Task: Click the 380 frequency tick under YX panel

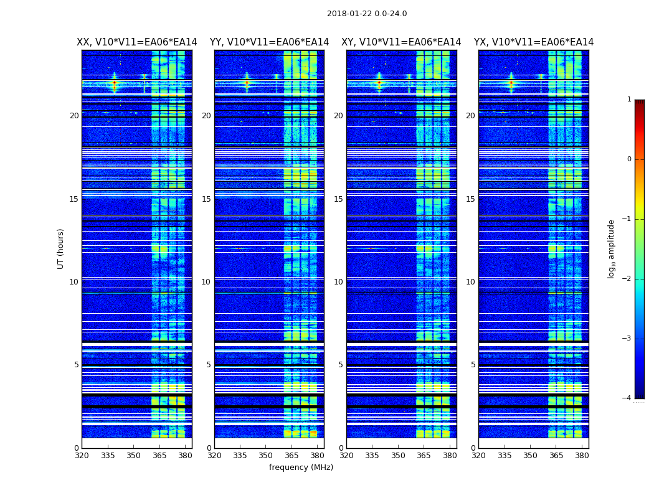Action: click(x=582, y=456)
